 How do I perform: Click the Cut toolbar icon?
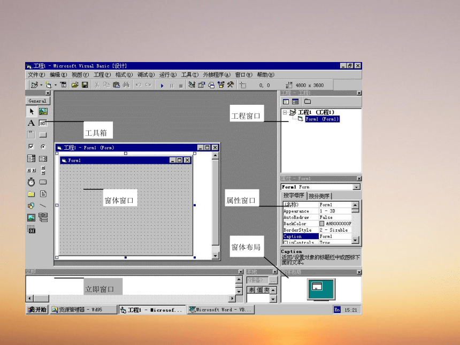point(97,85)
